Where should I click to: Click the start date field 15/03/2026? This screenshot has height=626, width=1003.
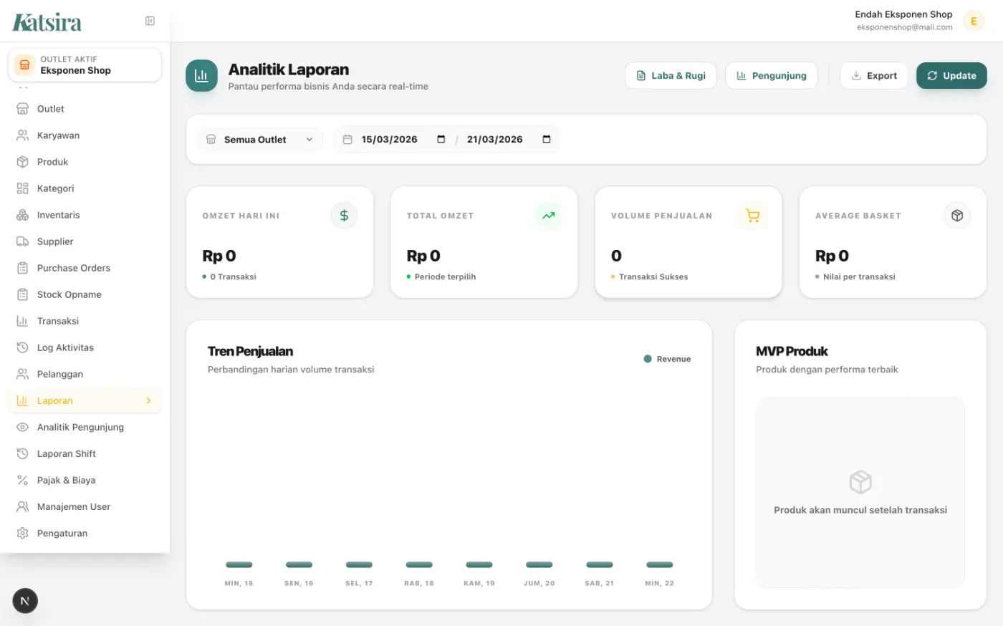(x=389, y=140)
